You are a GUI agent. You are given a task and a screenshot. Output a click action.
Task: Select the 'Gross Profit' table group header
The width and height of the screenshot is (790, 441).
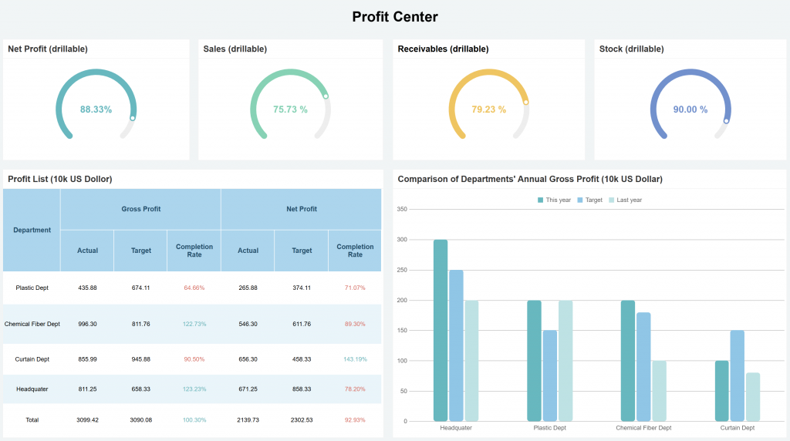point(140,209)
